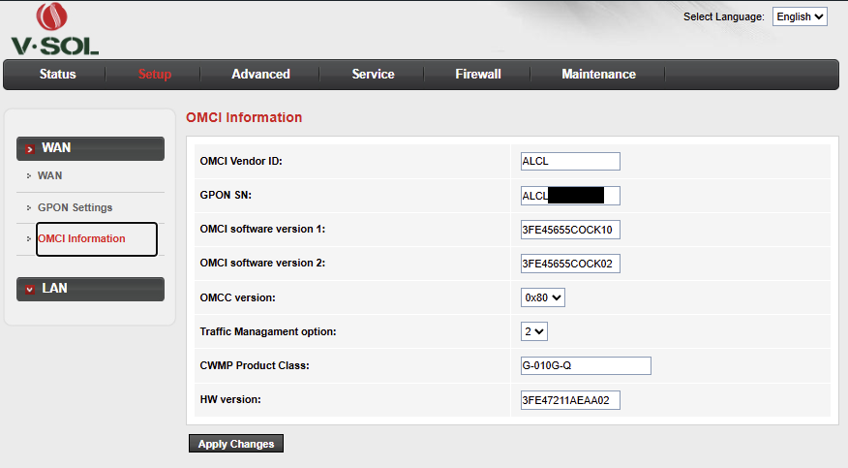Select the WAN sub-item link
848x468 pixels.
(x=49, y=175)
